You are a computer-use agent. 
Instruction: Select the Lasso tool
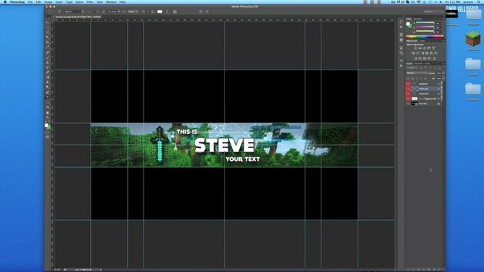[x=48, y=32]
